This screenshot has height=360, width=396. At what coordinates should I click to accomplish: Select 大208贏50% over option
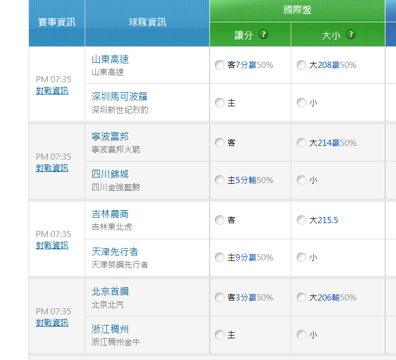pos(301,65)
